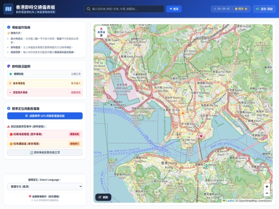This screenshot has height=209, width=279.
Task: Click the blue info icon of navigation guide
Action: [x=9, y=27]
